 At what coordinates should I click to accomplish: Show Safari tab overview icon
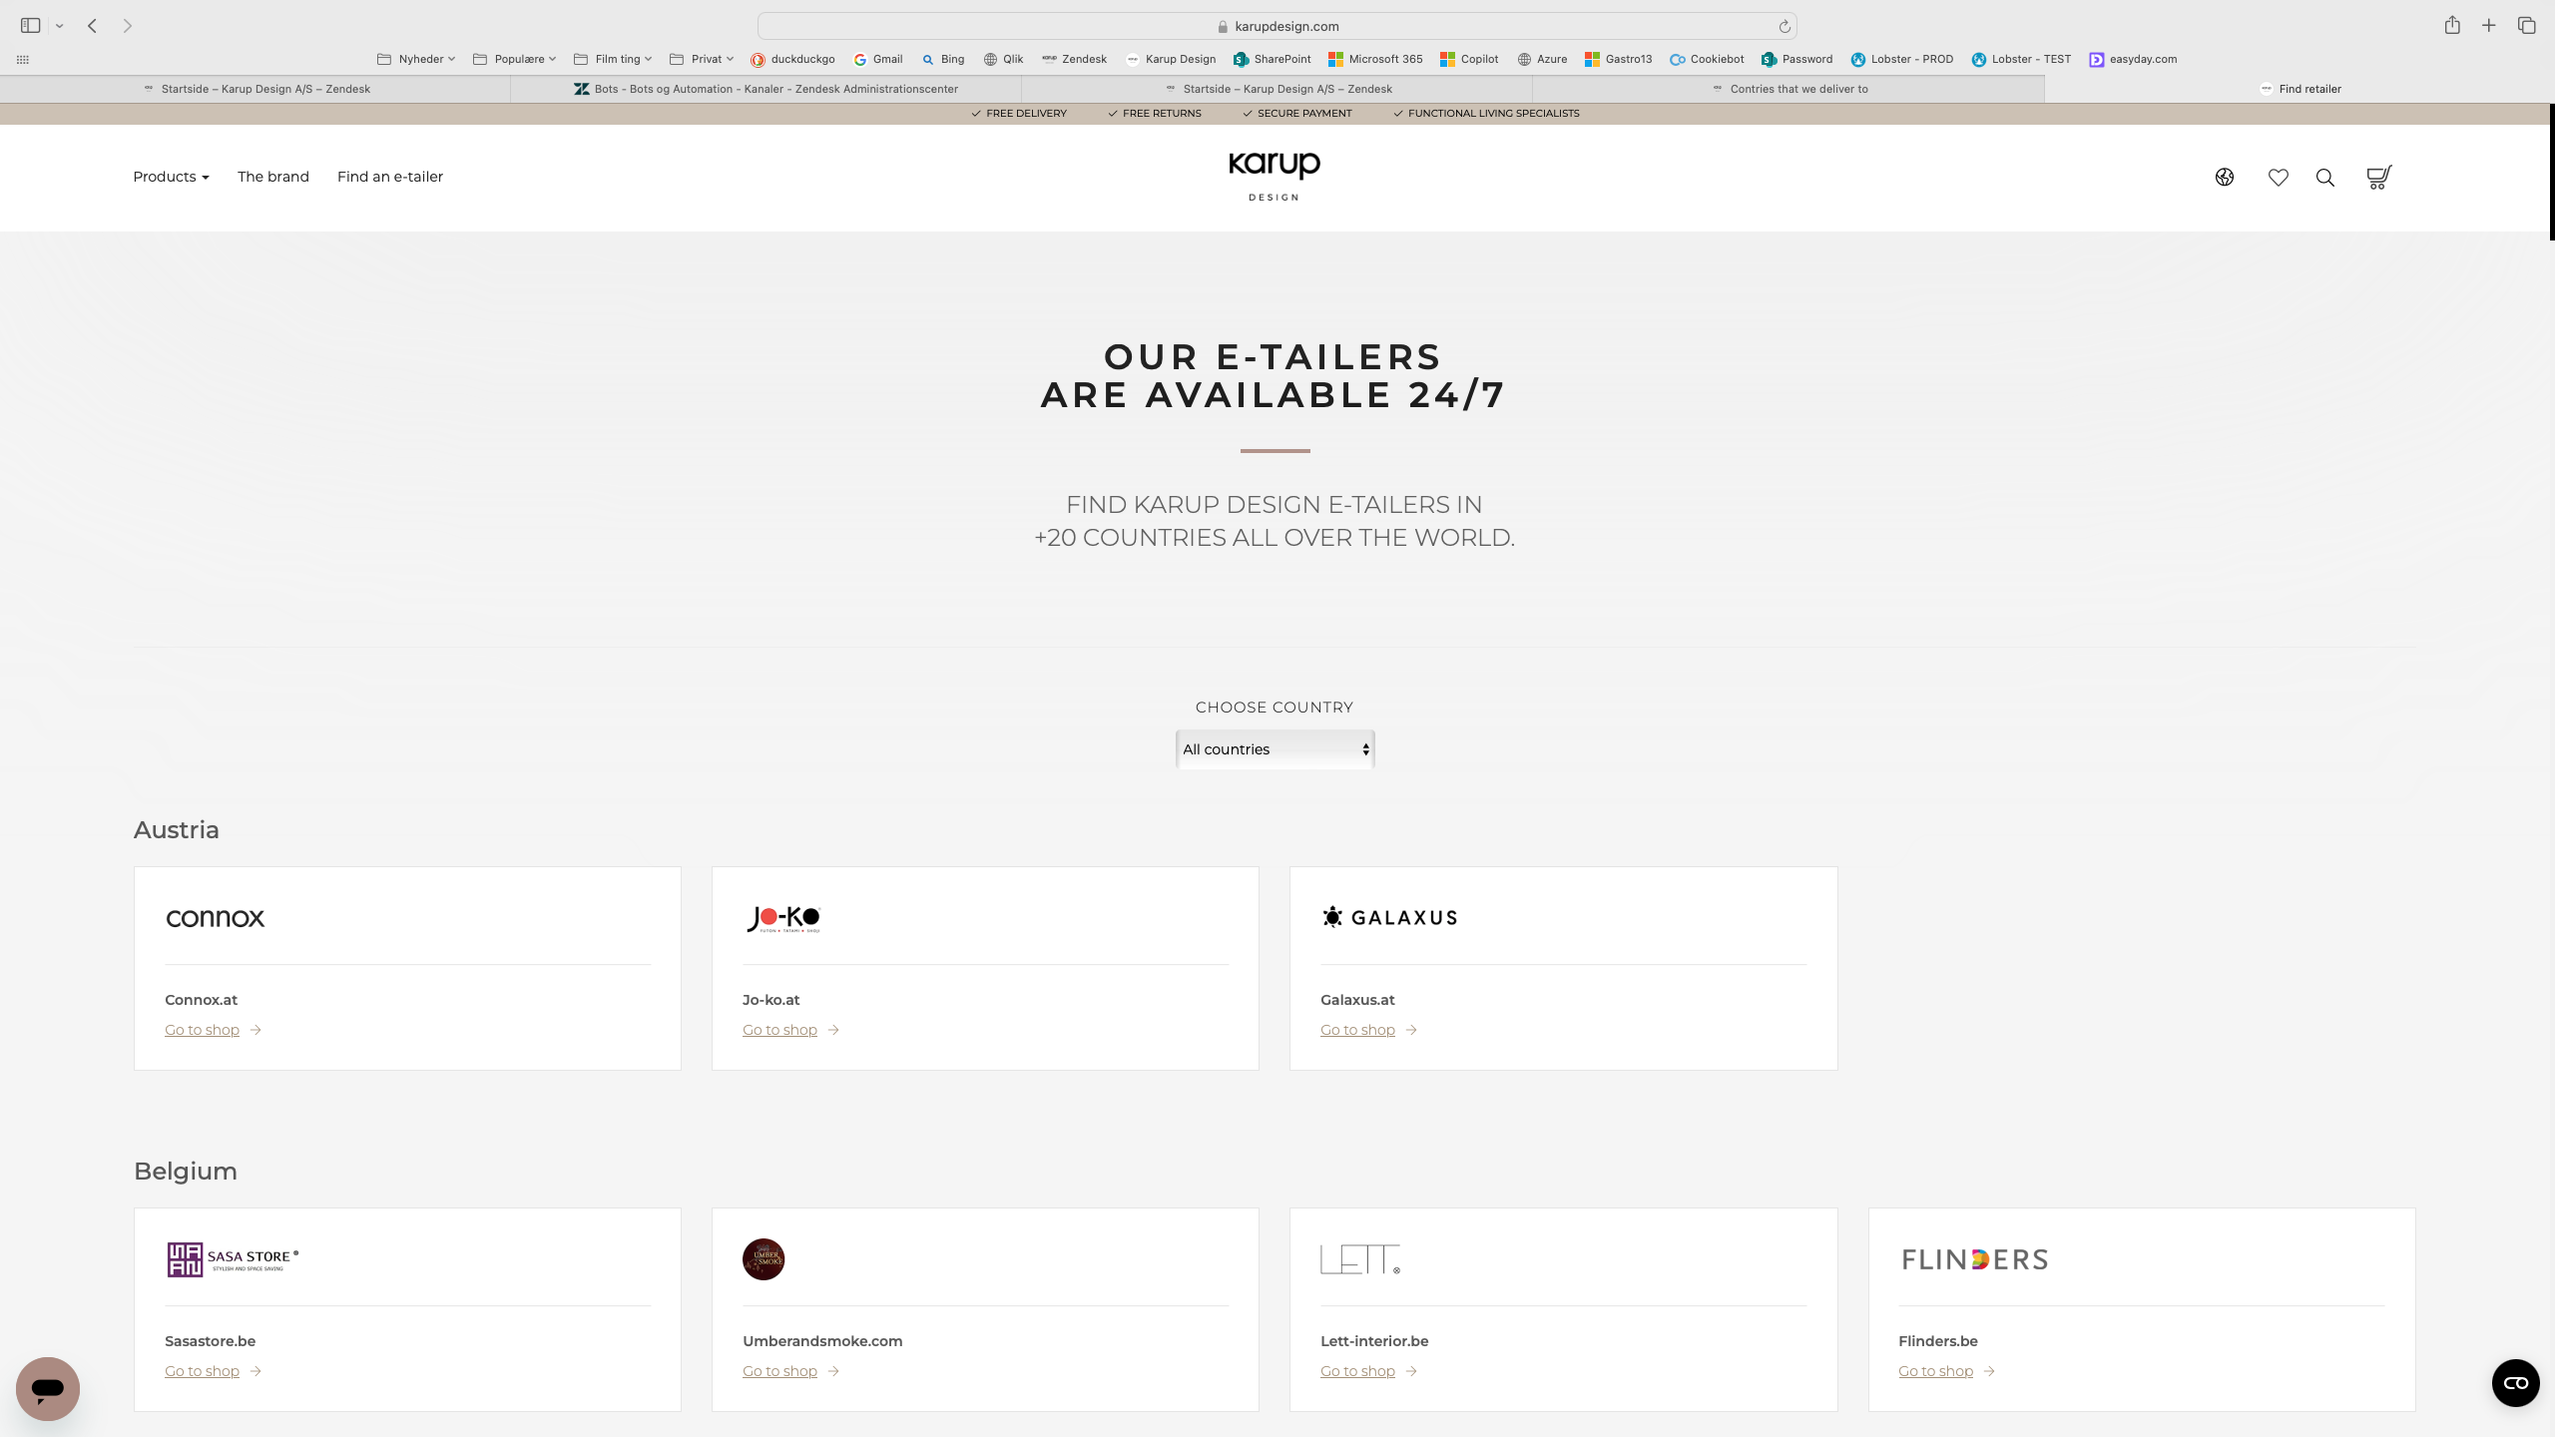coord(2526,26)
